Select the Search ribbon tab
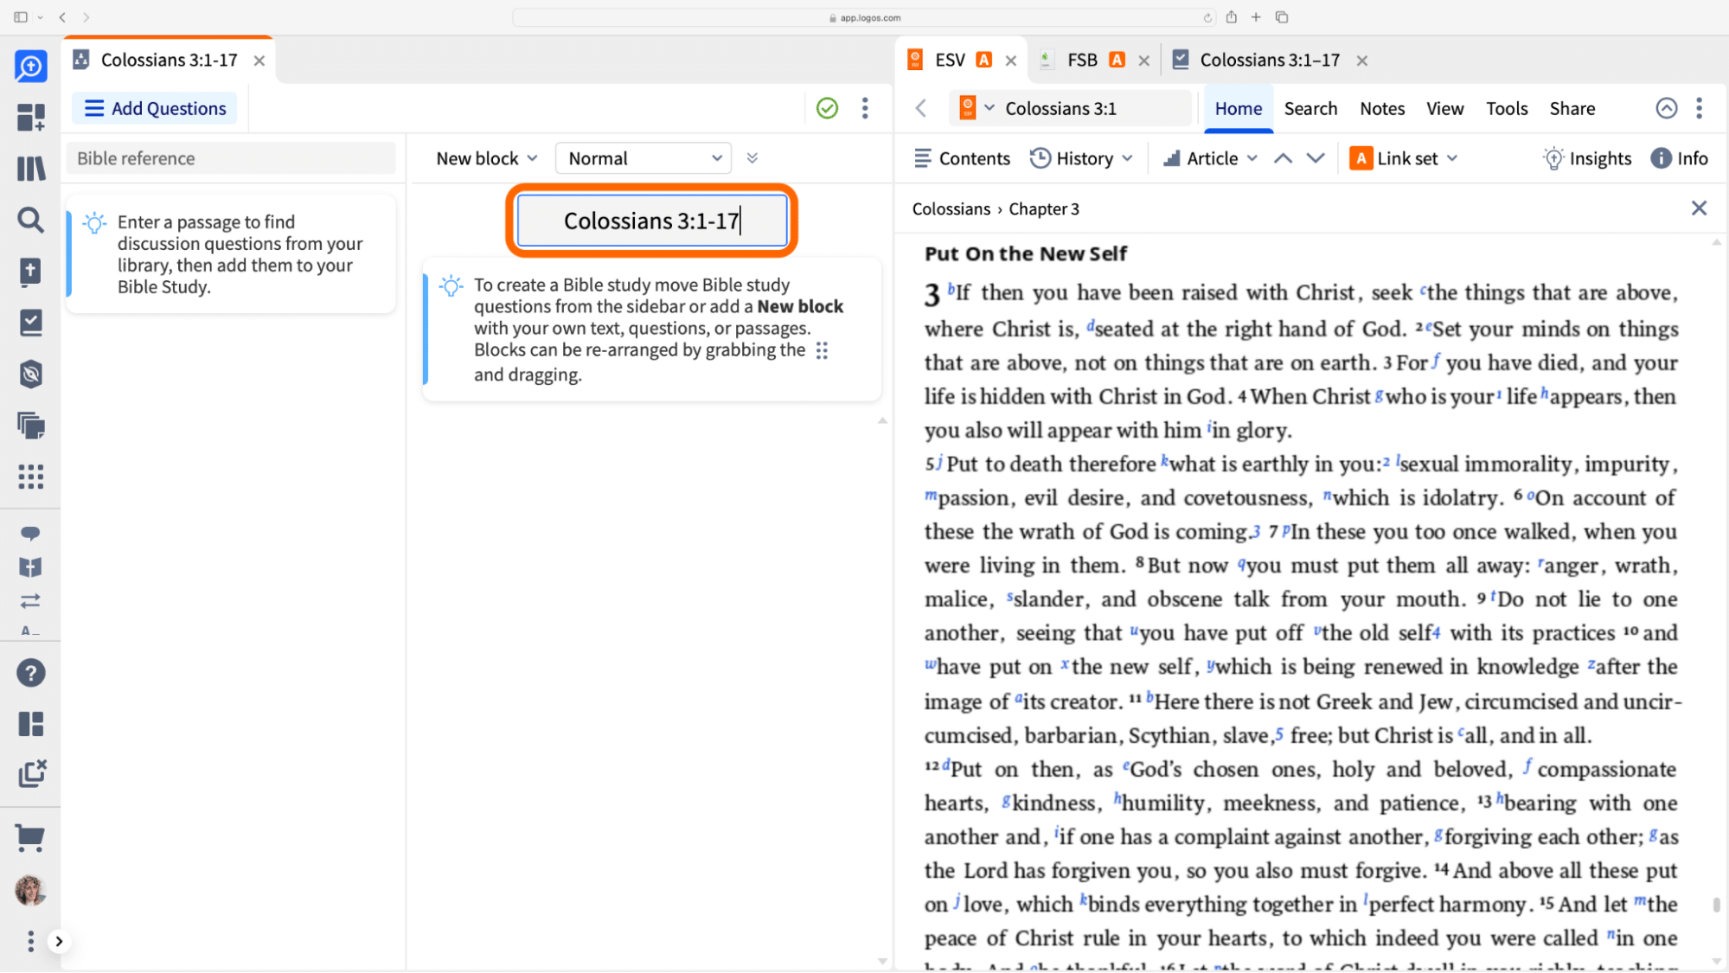 point(1310,108)
